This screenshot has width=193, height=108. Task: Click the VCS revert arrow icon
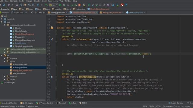click(x=108, y=5)
